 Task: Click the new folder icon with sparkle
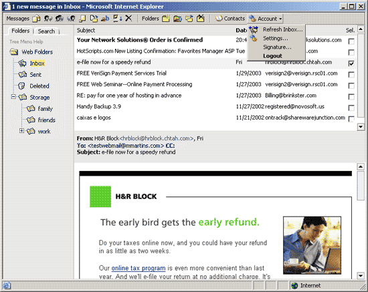(166, 18)
